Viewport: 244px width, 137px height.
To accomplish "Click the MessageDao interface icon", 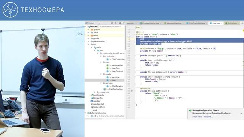I will pyautogui.click(x=108, y=65).
